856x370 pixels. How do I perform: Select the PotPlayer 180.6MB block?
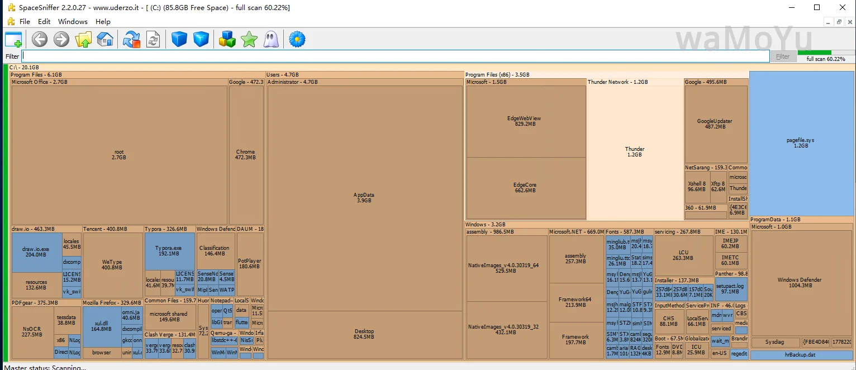[250, 264]
